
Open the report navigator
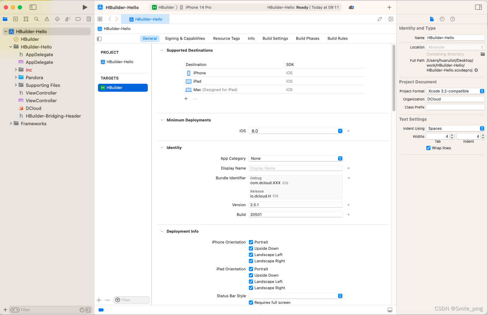(x=89, y=19)
